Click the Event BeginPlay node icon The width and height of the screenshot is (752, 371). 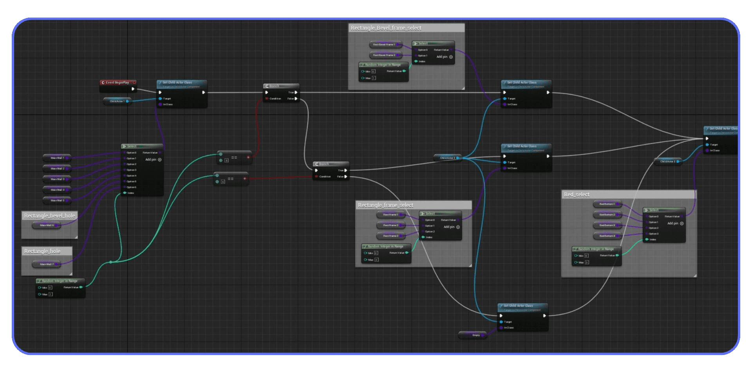click(103, 83)
